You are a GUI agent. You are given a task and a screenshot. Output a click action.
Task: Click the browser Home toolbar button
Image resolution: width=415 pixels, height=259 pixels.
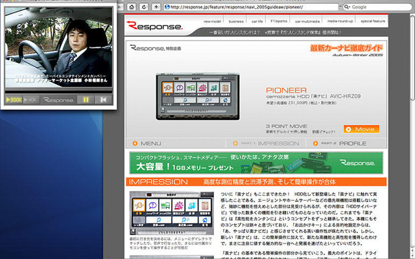(x=132, y=7)
